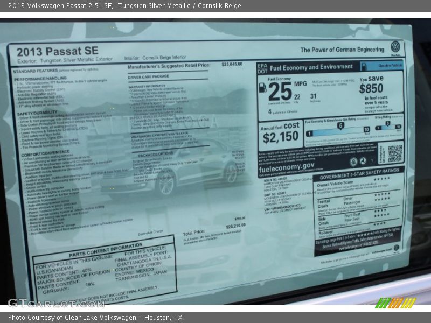Click the Photo Courtesy of Clear Lake Volkswagen caption
Viewport: 431px width, 323px height.
[95, 317]
